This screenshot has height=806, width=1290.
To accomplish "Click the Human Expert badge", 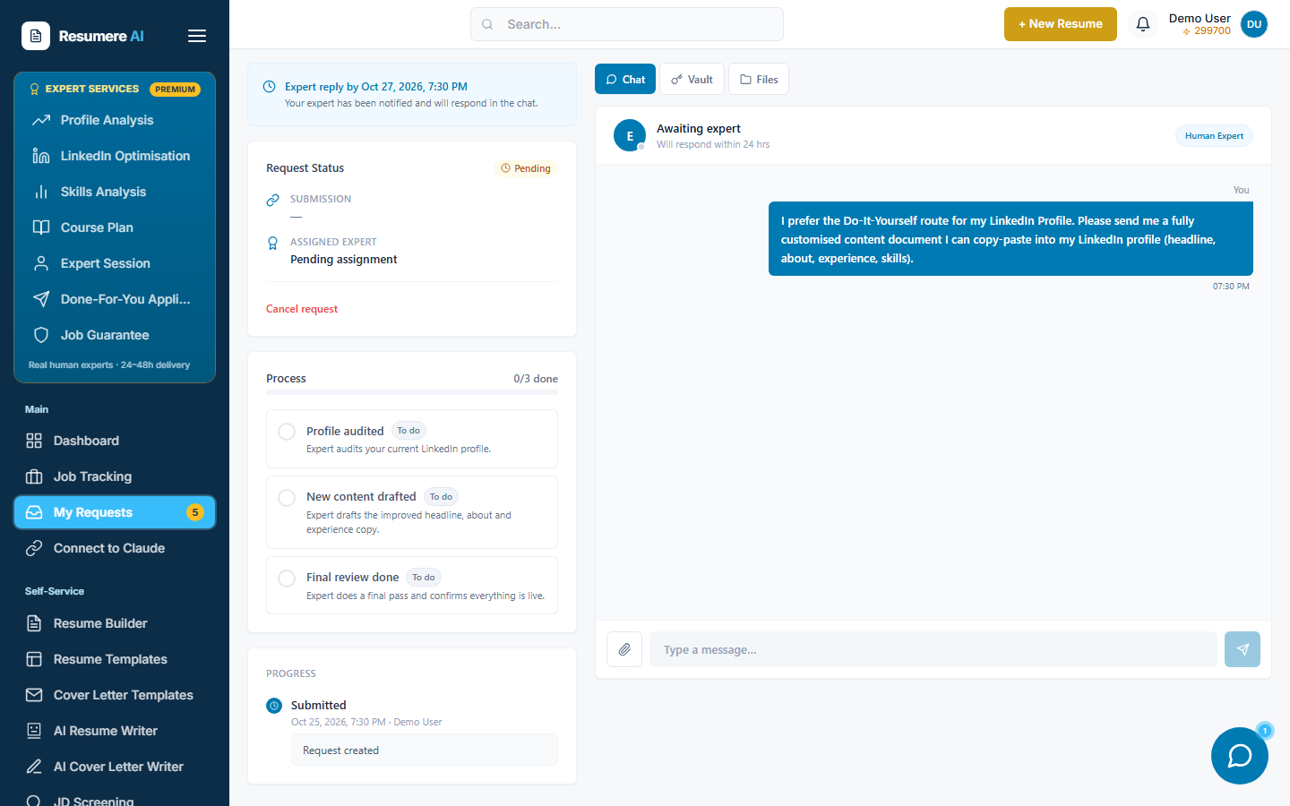I will [x=1214, y=136].
